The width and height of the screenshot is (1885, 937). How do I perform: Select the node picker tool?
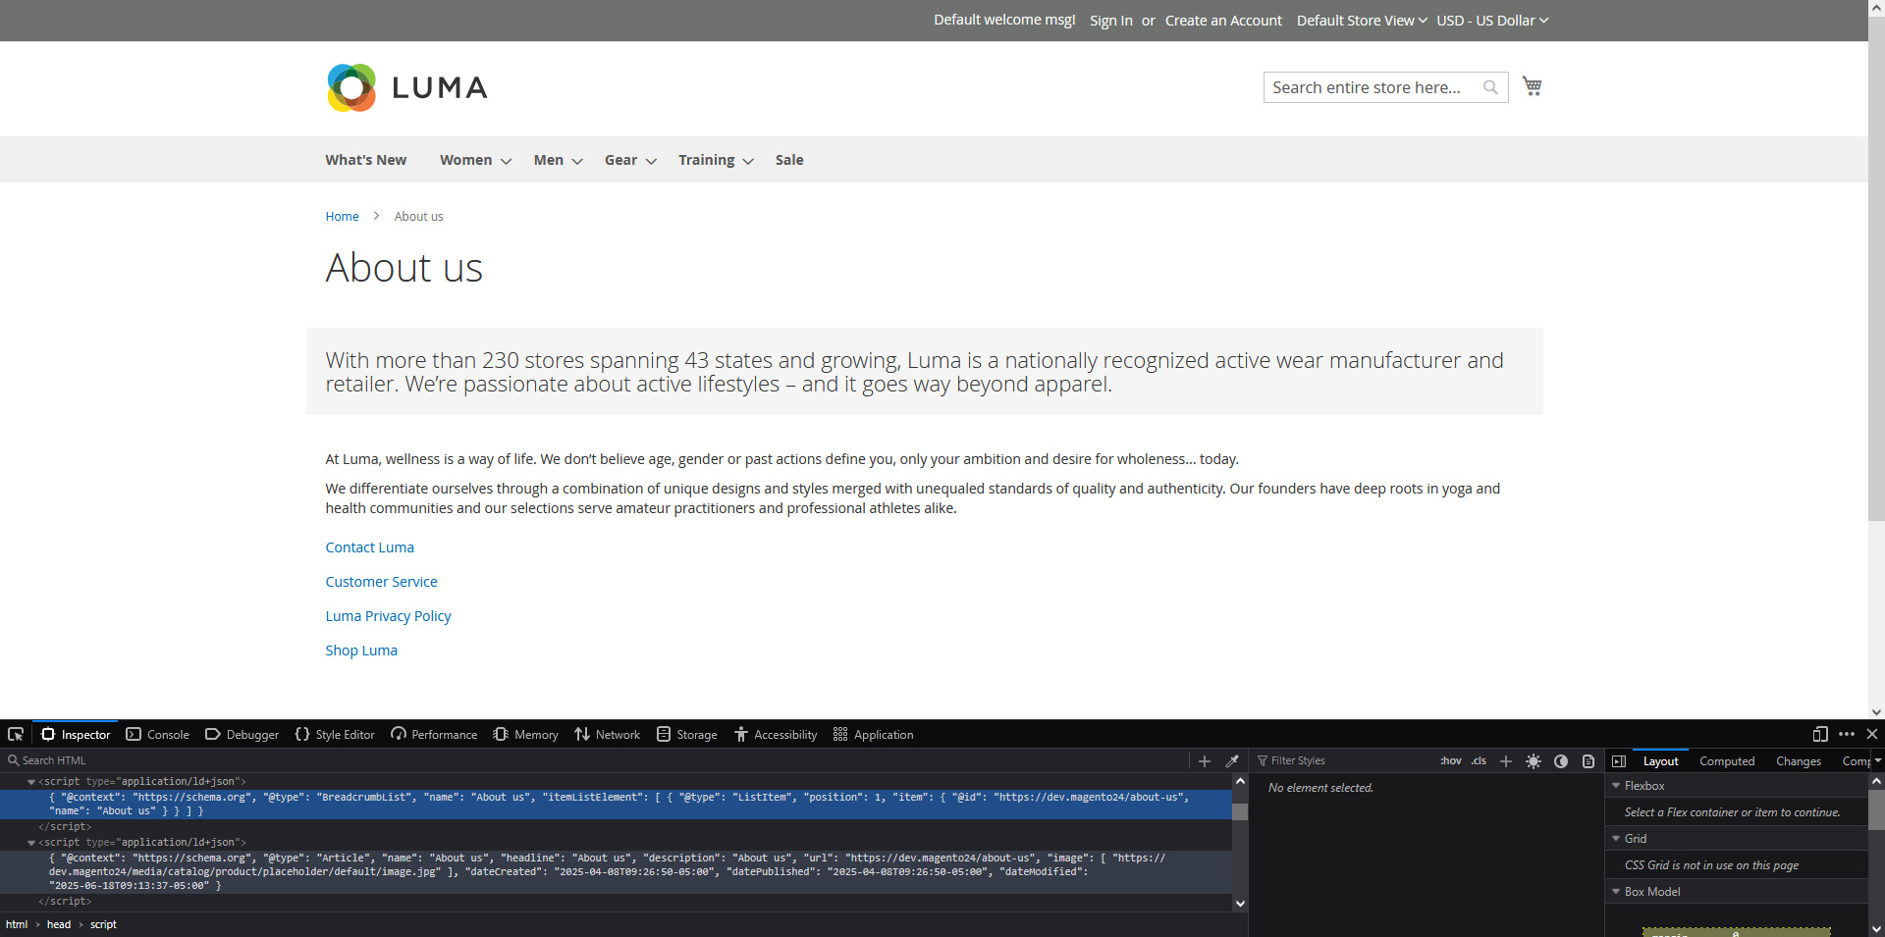[x=16, y=734]
